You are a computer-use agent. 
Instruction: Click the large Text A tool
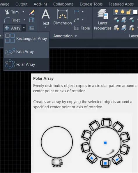(x=46, y=14)
